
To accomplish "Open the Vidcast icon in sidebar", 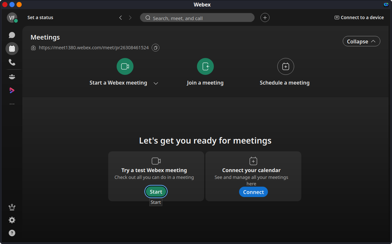I will (12, 90).
